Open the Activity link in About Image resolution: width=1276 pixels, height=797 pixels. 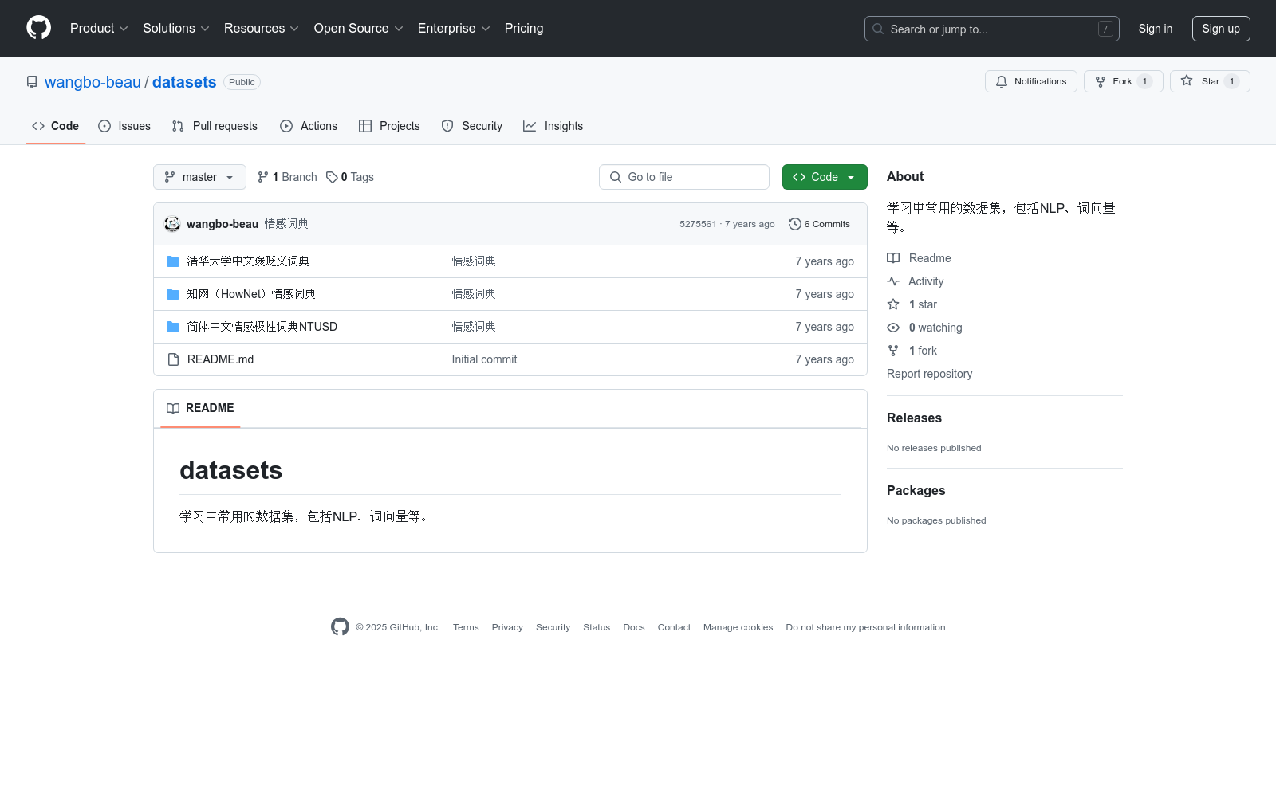tap(916, 281)
